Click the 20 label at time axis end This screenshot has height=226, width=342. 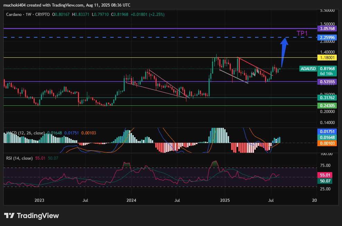[x=314, y=200]
